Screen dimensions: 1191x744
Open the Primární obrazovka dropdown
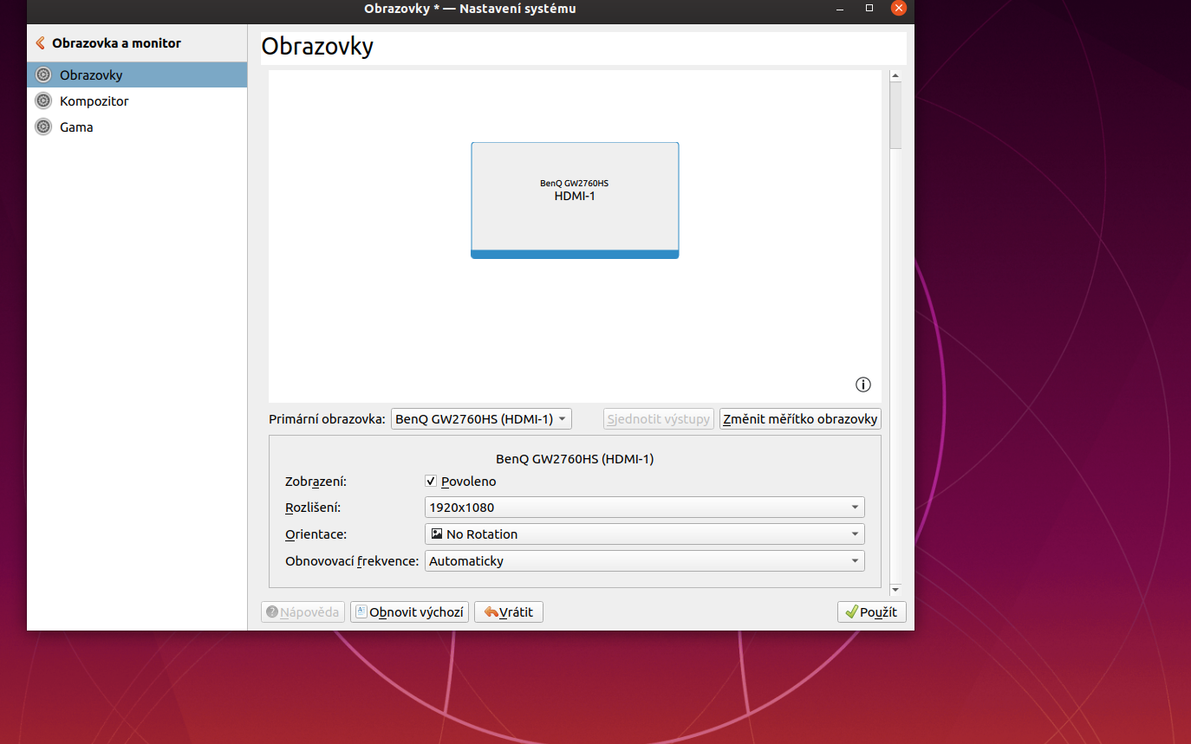pos(481,419)
